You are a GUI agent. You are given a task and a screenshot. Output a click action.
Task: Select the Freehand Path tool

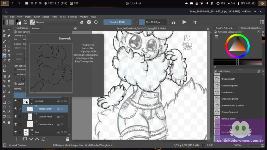[9, 55]
